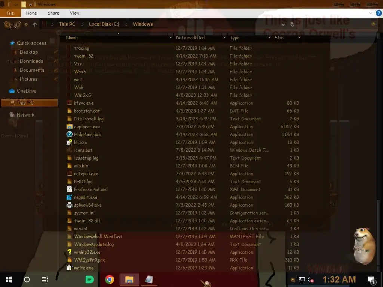Open Size column filter dropdown
Viewport: 383px width, 287px height.
click(x=299, y=38)
